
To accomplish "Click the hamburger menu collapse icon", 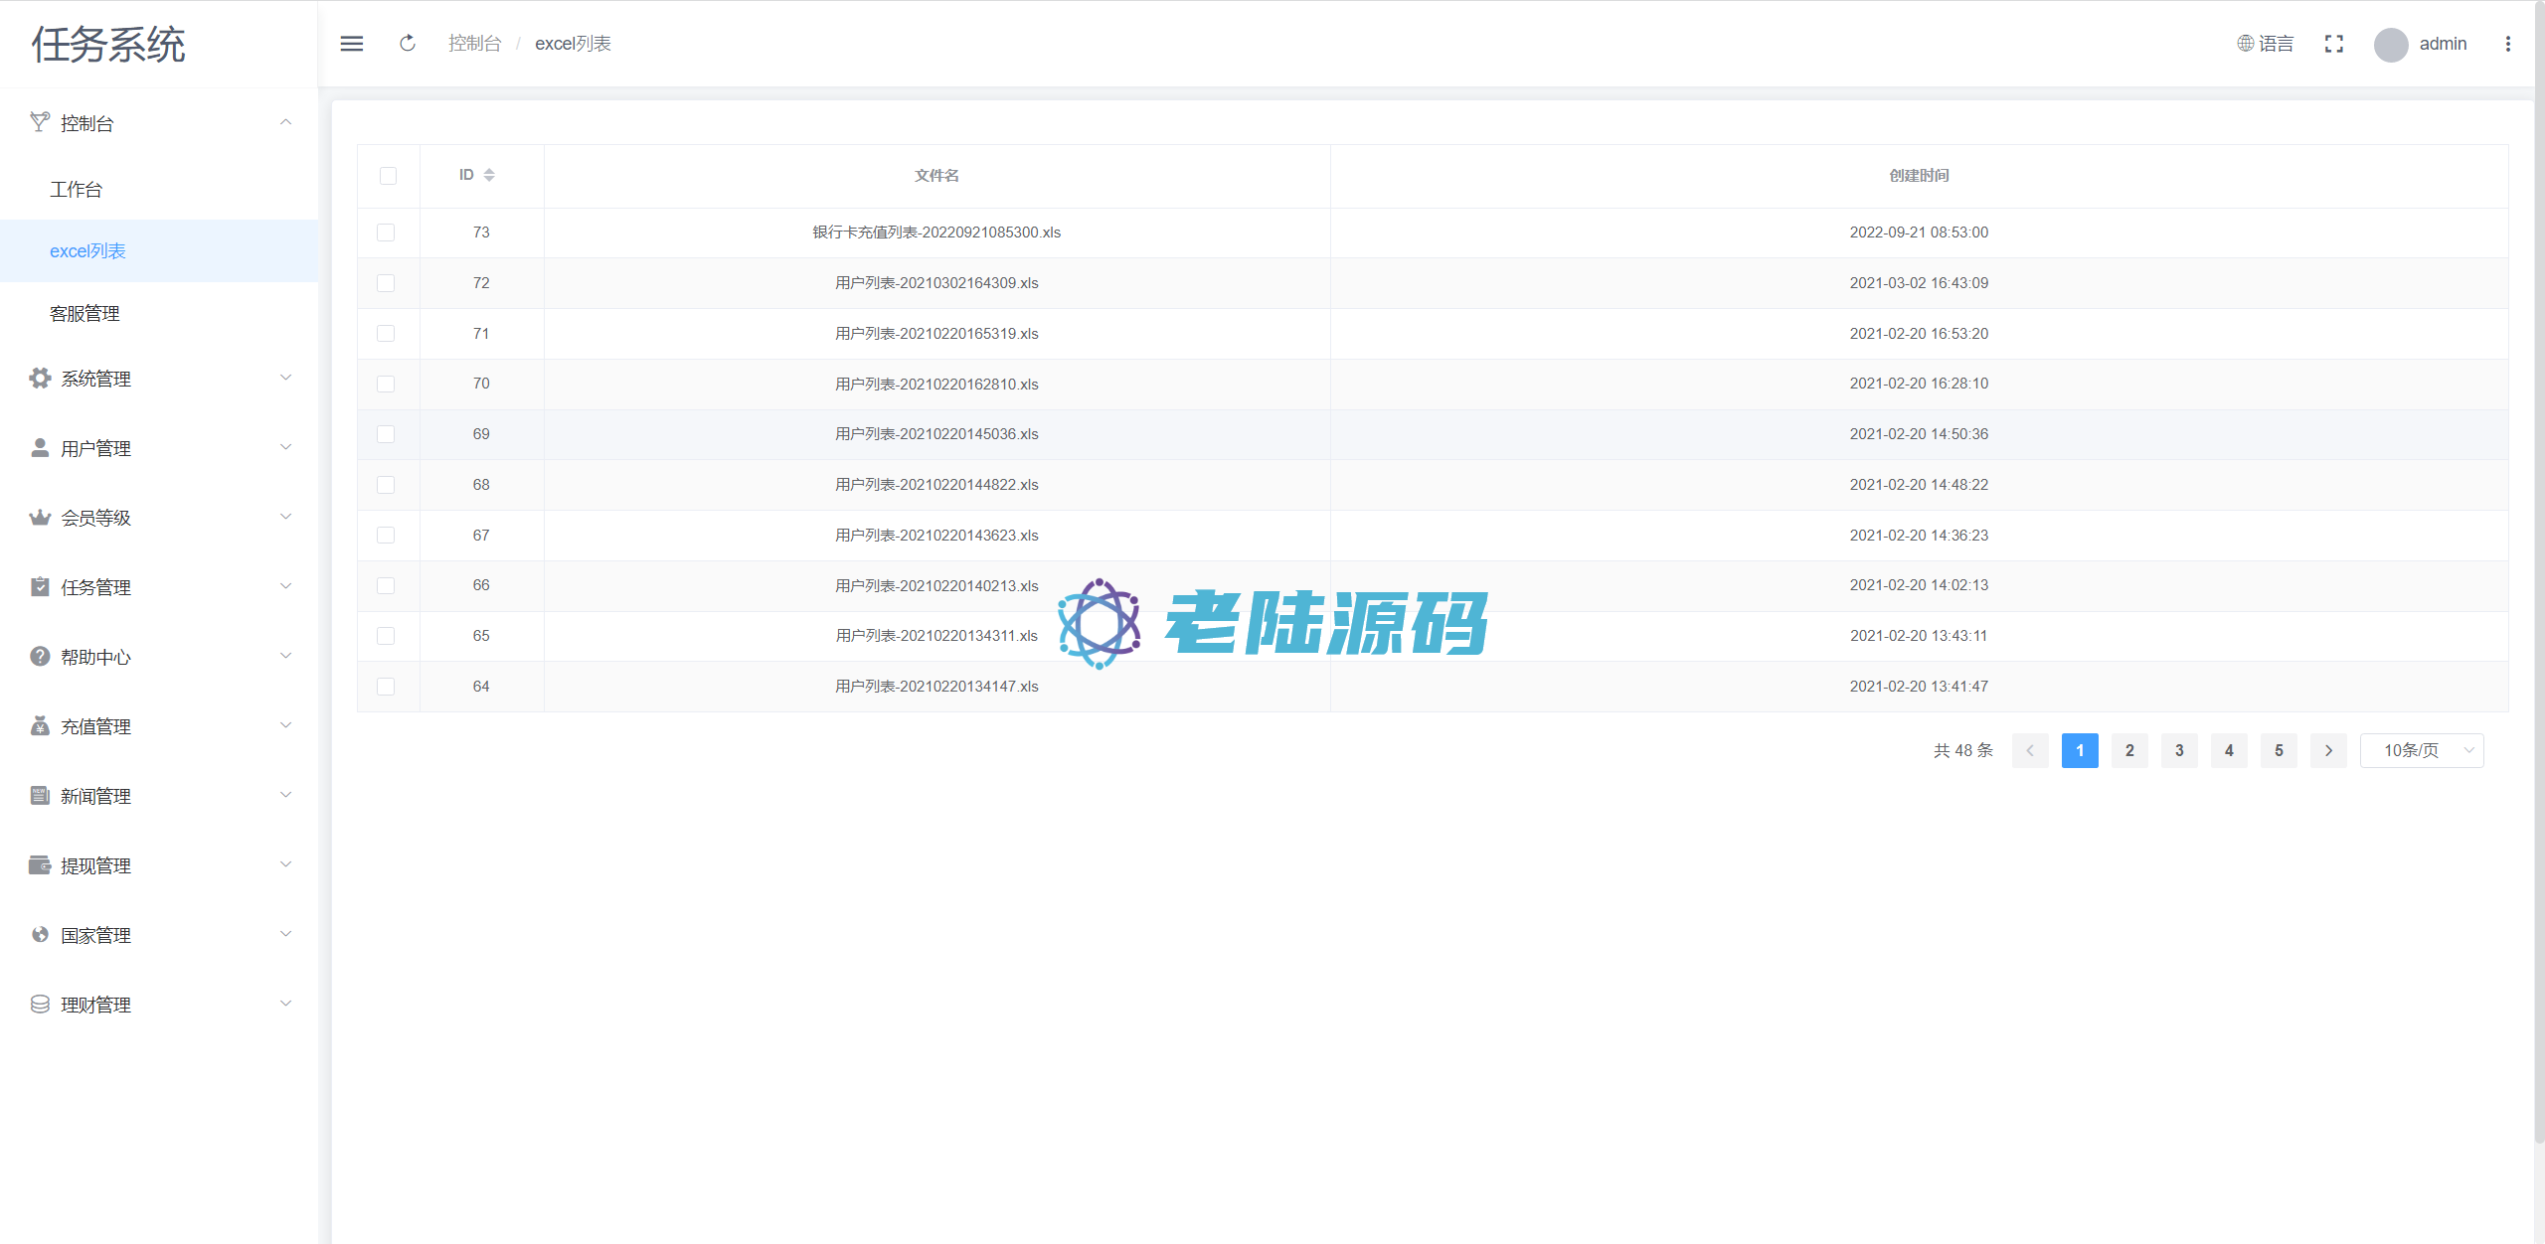I will pyautogui.click(x=352, y=44).
